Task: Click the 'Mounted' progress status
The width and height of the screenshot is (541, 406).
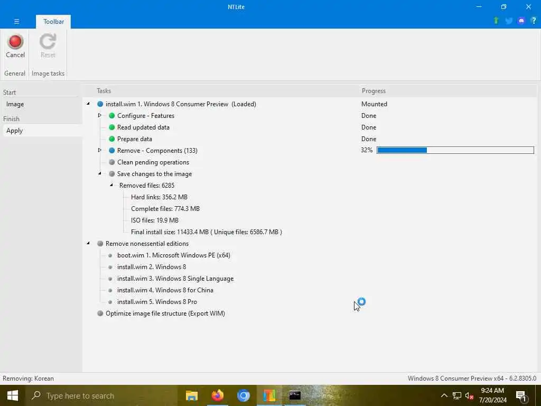Action: point(374,104)
